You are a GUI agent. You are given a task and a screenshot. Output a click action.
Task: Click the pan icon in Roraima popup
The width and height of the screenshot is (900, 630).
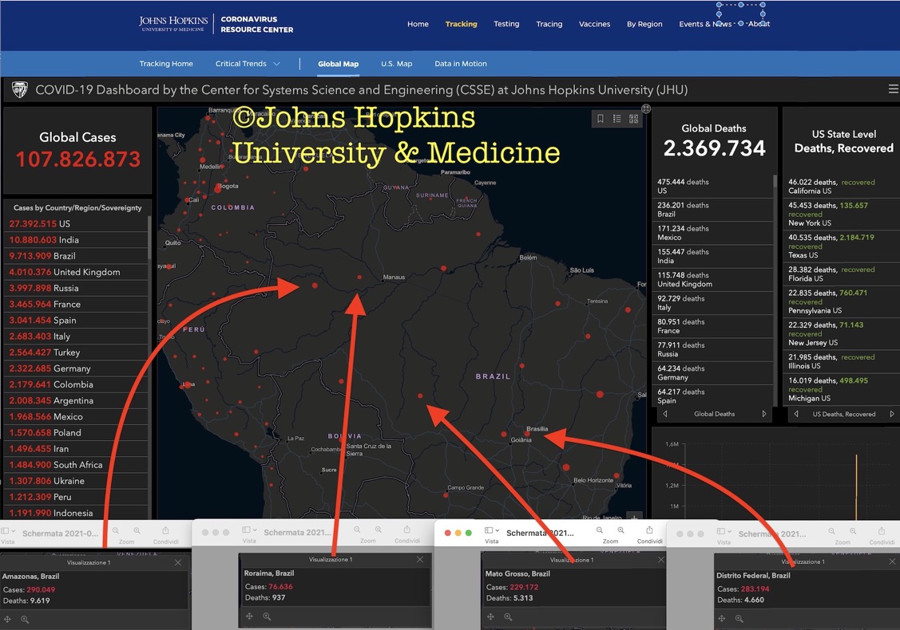pyautogui.click(x=250, y=616)
